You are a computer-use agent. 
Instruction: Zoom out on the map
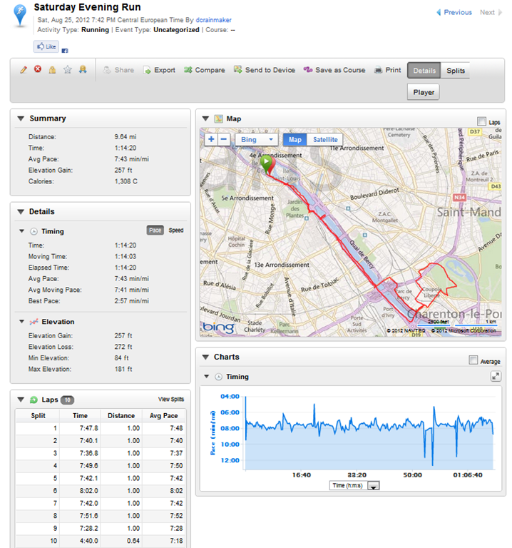coord(224,140)
